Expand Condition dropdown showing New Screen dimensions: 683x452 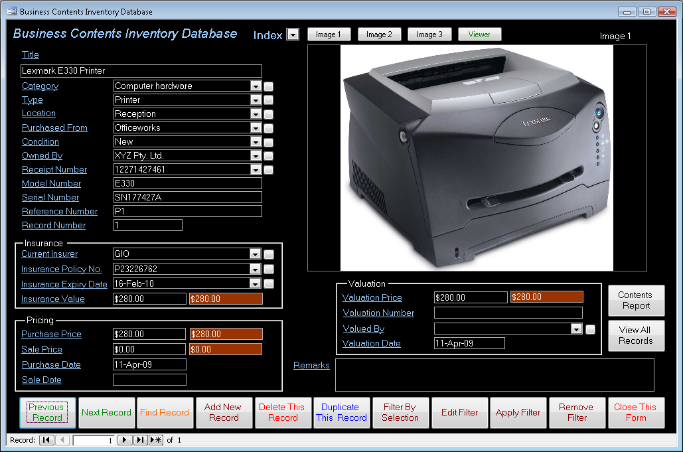256,142
